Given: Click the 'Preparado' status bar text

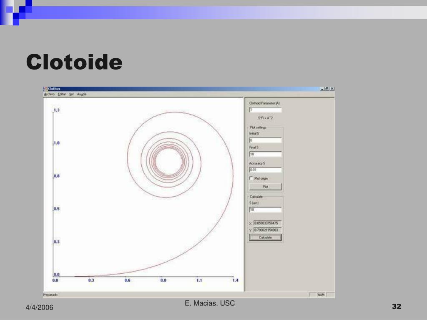Looking at the screenshot, I should pos(50,295).
